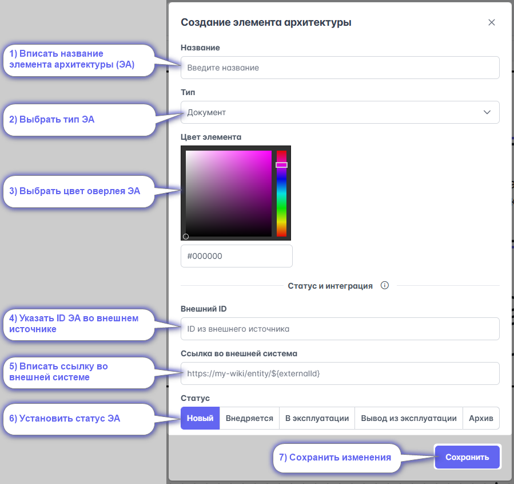Choose the Архив status
This screenshot has width=514, height=484.
tap(481, 418)
